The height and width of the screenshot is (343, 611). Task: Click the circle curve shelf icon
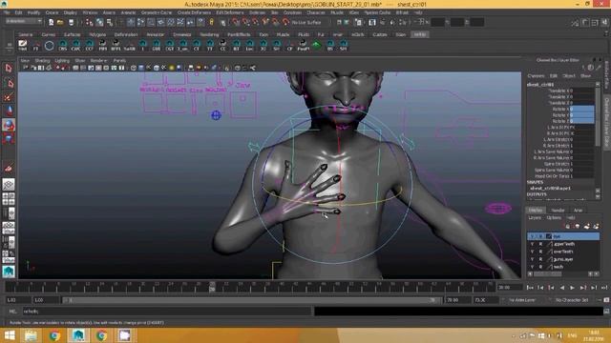[x=49, y=46]
